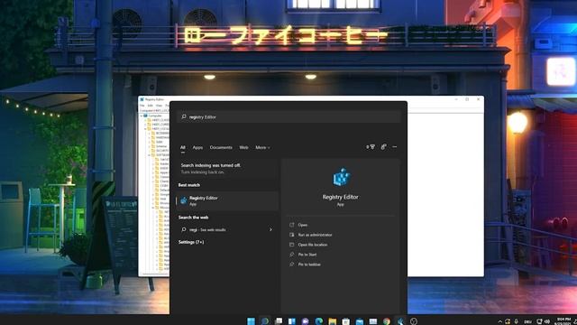Choose Open file location
The width and height of the screenshot is (577, 325).
(313, 245)
